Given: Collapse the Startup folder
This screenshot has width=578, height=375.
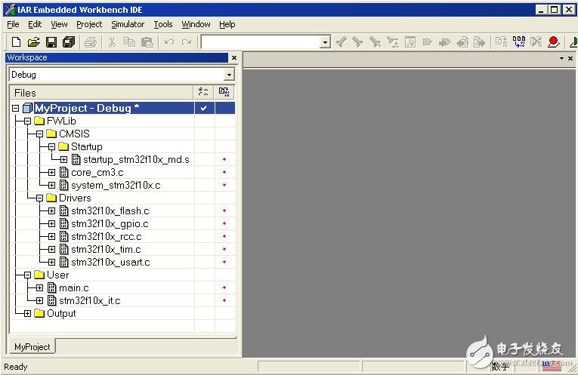Looking at the screenshot, I should point(52,147).
